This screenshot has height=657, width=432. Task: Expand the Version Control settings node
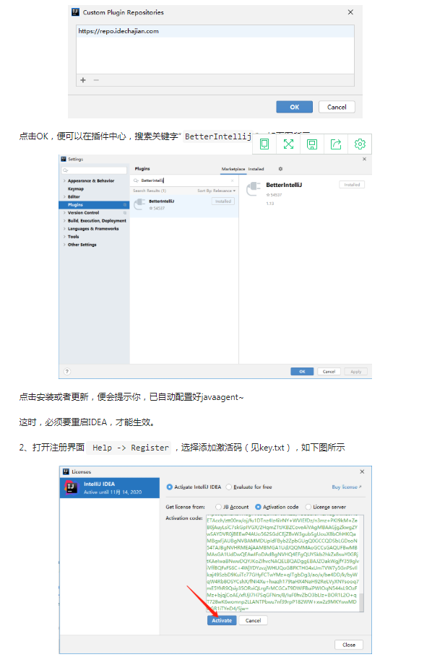64,213
